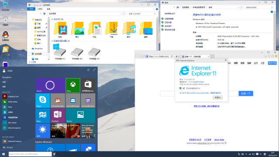Open the Videos folder in File Explorer
Viewport: 279px width, 157px height.
pyautogui.click(x=60, y=30)
